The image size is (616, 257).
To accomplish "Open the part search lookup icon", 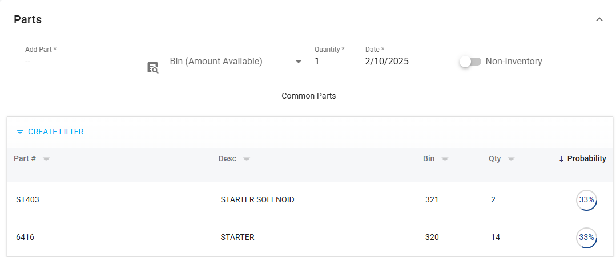I will [152, 68].
